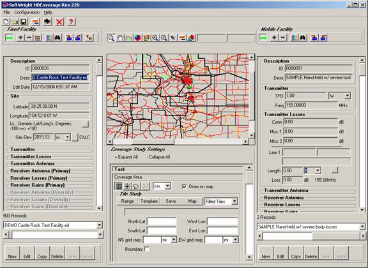Viewport: 368px width, 268px height.
Task: Expand the Transmitter Antenna section in Fixed Facility
Action: pos(33,163)
